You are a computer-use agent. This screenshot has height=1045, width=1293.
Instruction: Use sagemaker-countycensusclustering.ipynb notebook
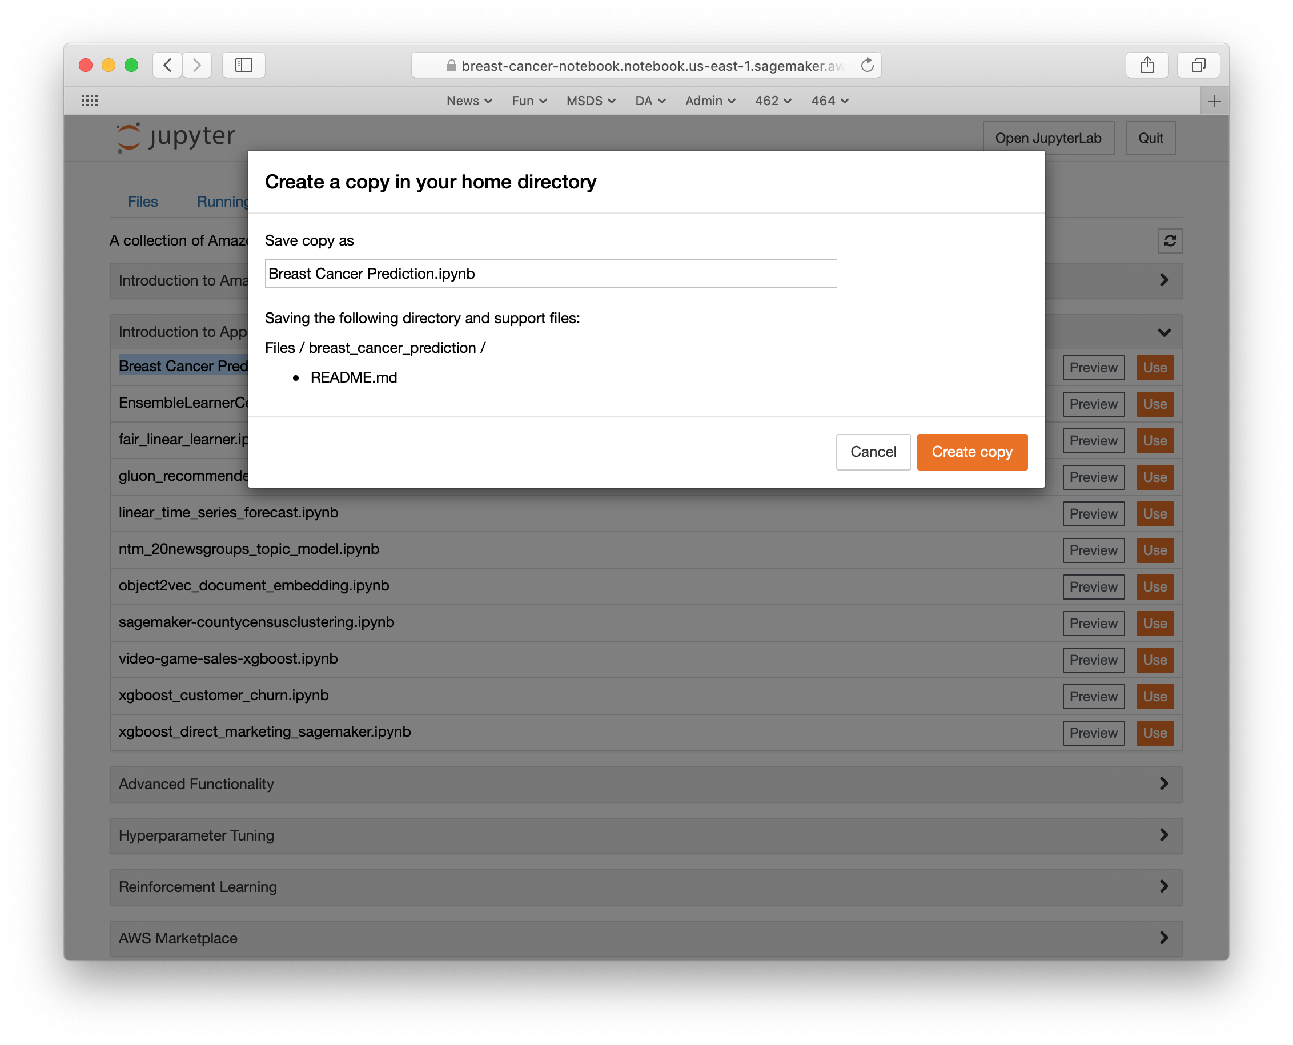point(1155,623)
